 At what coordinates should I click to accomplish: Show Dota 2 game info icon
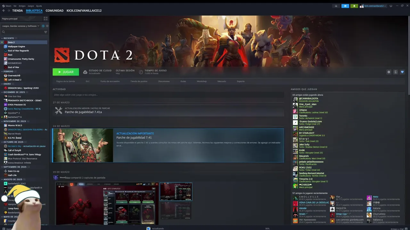[x=396, y=72]
